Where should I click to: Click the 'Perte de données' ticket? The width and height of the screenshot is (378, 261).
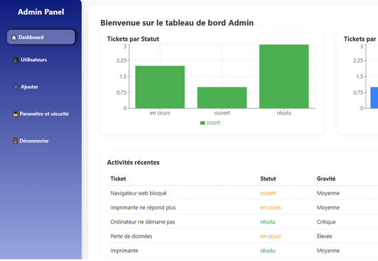(131, 236)
